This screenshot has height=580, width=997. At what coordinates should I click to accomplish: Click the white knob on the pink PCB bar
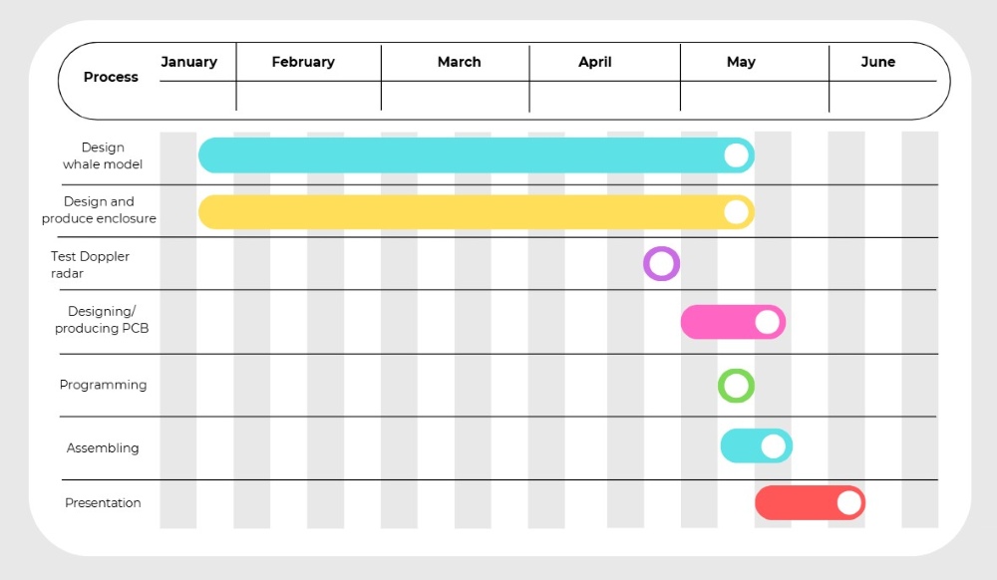(767, 322)
